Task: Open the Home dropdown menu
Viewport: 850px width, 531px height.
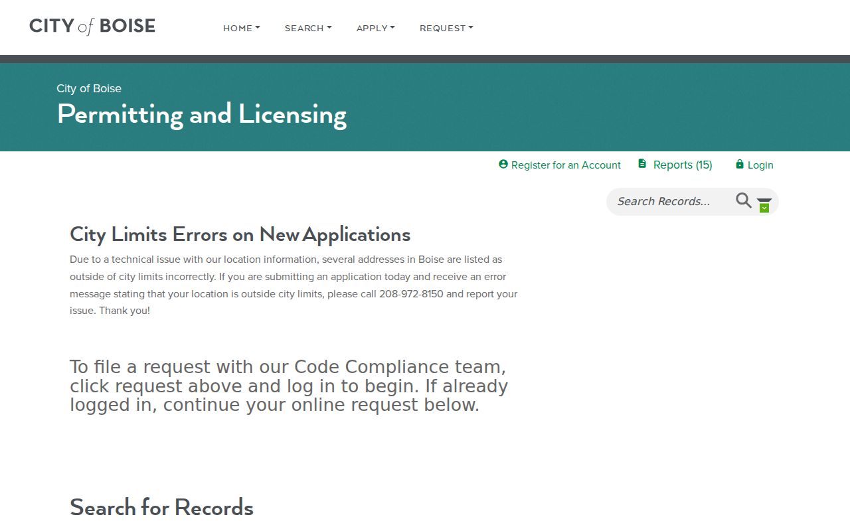Action: coord(242,28)
